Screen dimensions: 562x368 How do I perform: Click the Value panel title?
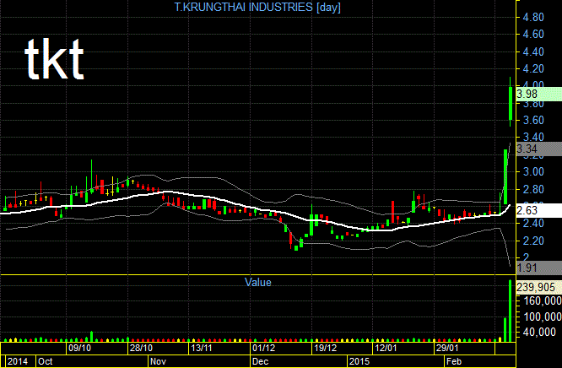point(258,282)
